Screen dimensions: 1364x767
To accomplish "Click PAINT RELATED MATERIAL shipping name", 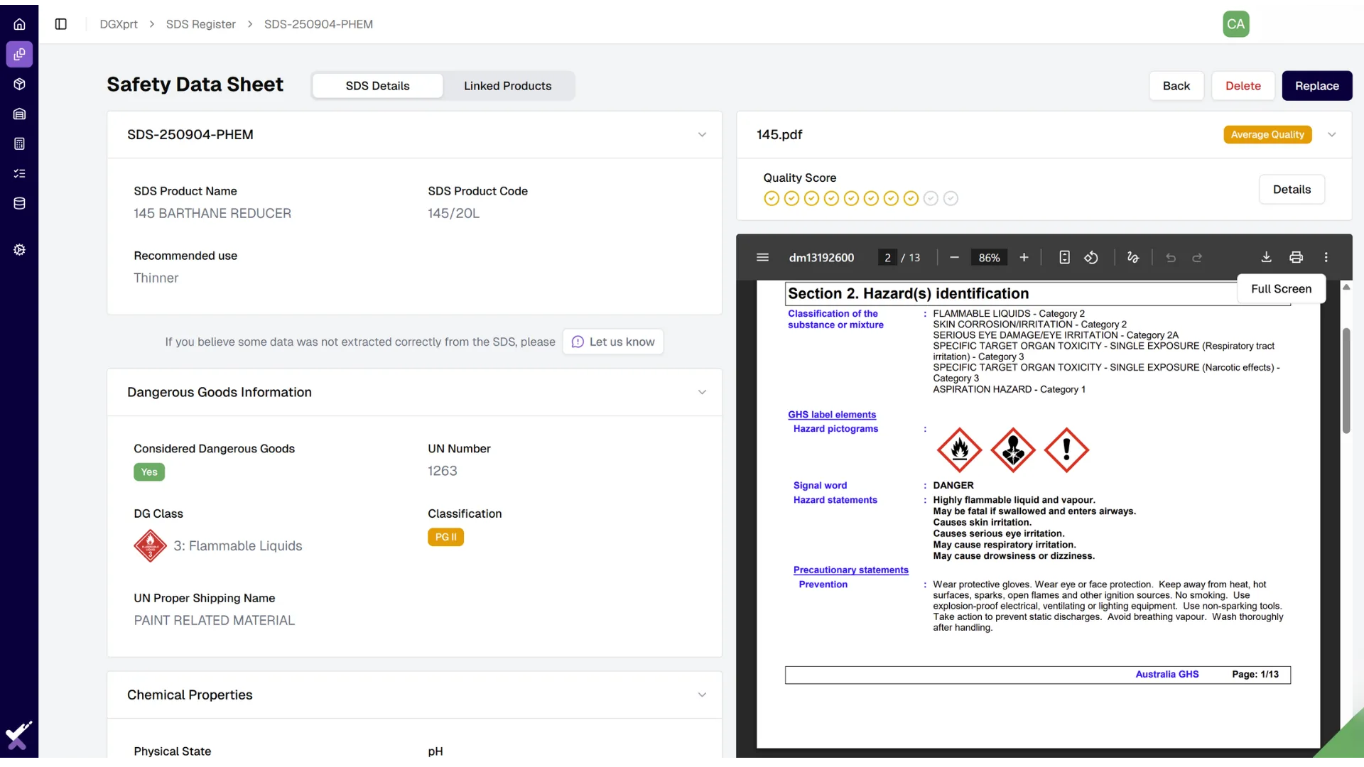I will point(214,621).
